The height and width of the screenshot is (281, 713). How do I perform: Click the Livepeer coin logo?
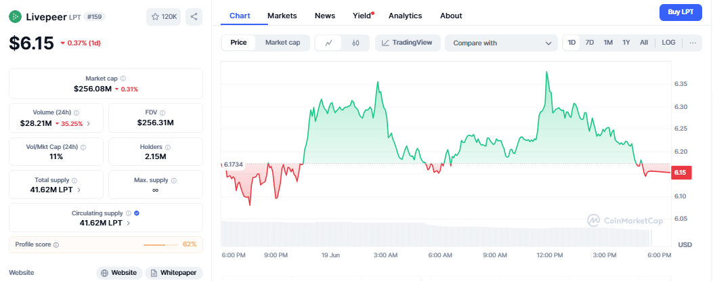click(16, 17)
